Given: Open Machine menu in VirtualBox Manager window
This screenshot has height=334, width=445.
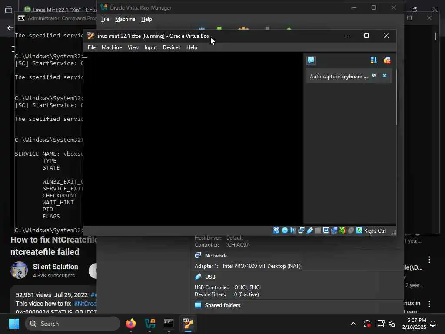Looking at the screenshot, I should (125, 19).
